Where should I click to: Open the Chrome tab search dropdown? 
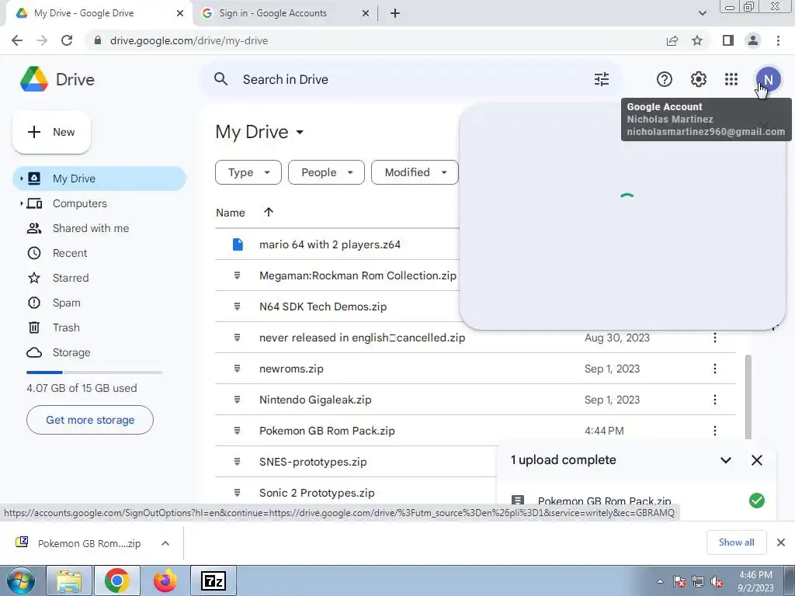pos(702,13)
